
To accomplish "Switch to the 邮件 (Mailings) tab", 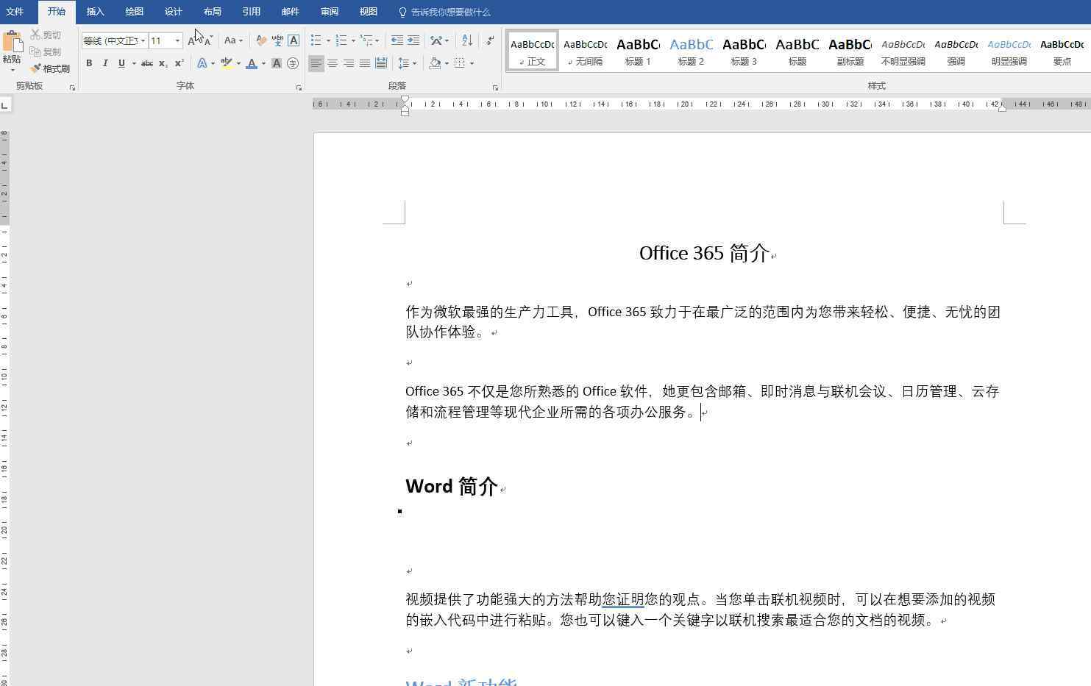I will 291,12.
